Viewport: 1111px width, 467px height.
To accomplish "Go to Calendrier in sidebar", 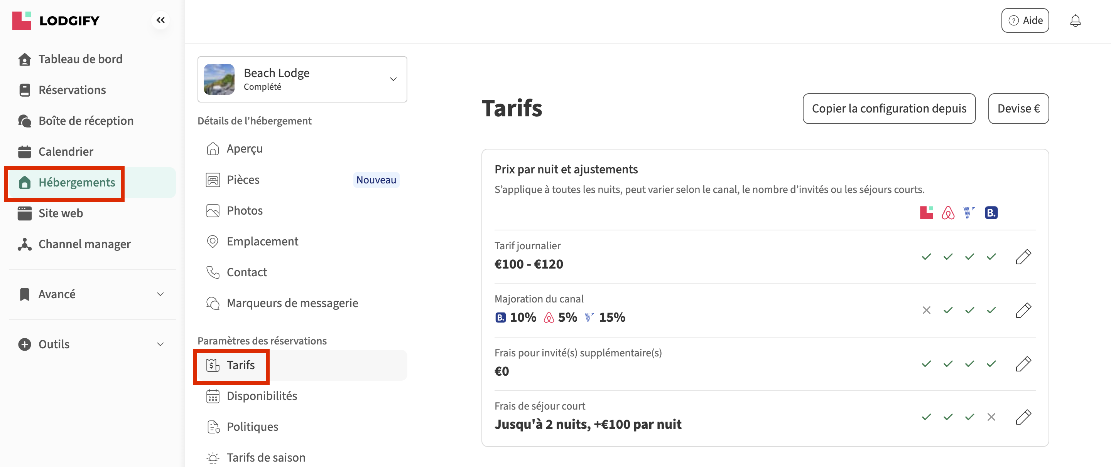I will tap(66, 152).
